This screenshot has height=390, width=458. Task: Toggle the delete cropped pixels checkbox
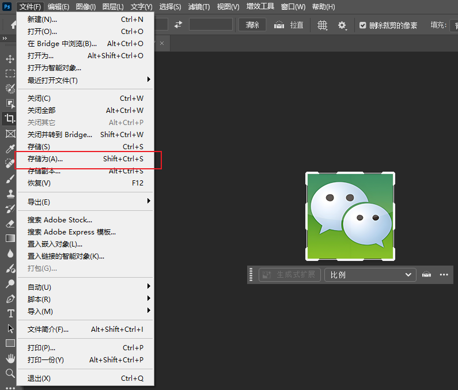(363, 25)
